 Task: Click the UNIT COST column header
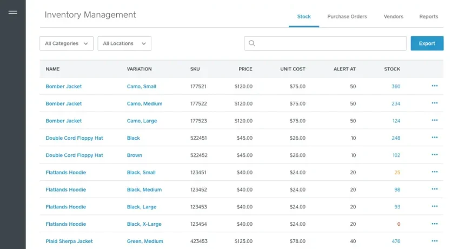[x=293, y=69]
